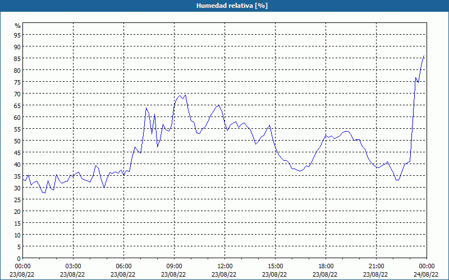Click the 35 value on the y-axis

(17, 176)
